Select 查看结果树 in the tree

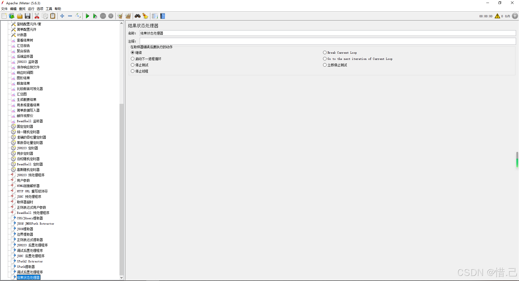25,40
